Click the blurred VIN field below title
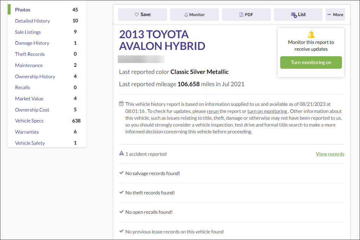The image size is (360, 240). pyautogui.click(x=141, y=59)
